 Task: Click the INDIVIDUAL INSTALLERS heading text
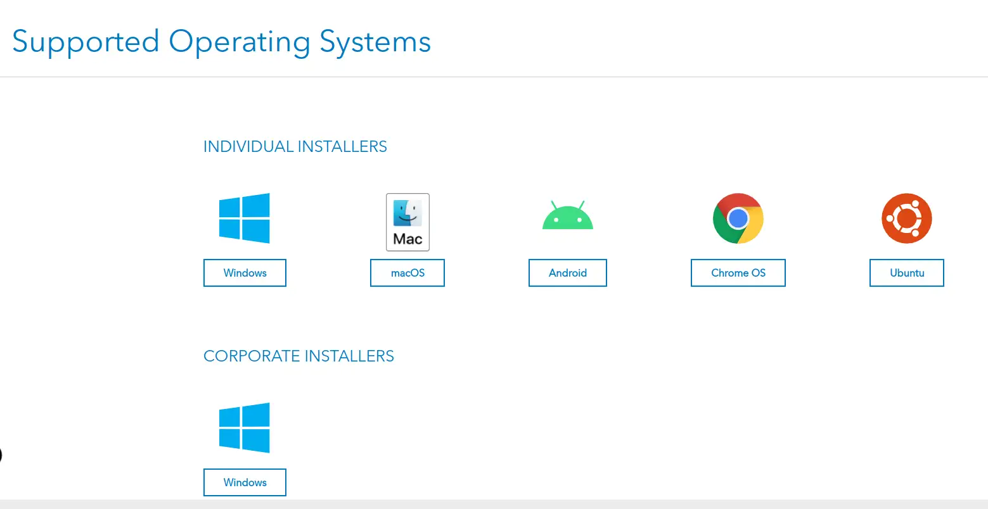(295, 147)
